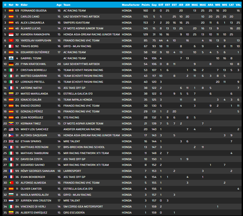The width and height of the screenshot is (243, 216).
Task: Select team Team Impala Honda
Action: tap(78, 100)
